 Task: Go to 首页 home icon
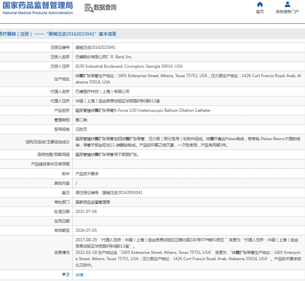[260, 4]
